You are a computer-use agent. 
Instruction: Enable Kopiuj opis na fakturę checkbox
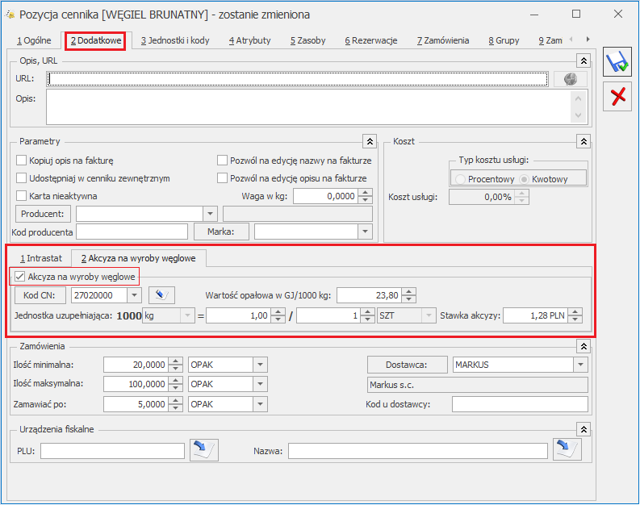click(21, 161)
